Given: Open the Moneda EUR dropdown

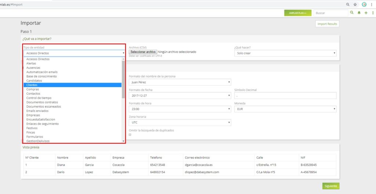Looking at the screenshot, I should pos(285,109).
